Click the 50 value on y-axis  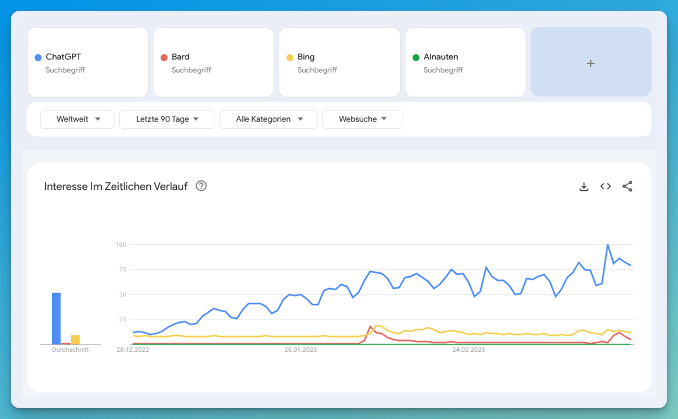pyautogui.click(x=121, y=295)
